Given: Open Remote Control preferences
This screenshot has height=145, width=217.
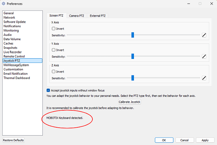Looking at the screenshot, I should pyautogui.click(x=22, y=56).
